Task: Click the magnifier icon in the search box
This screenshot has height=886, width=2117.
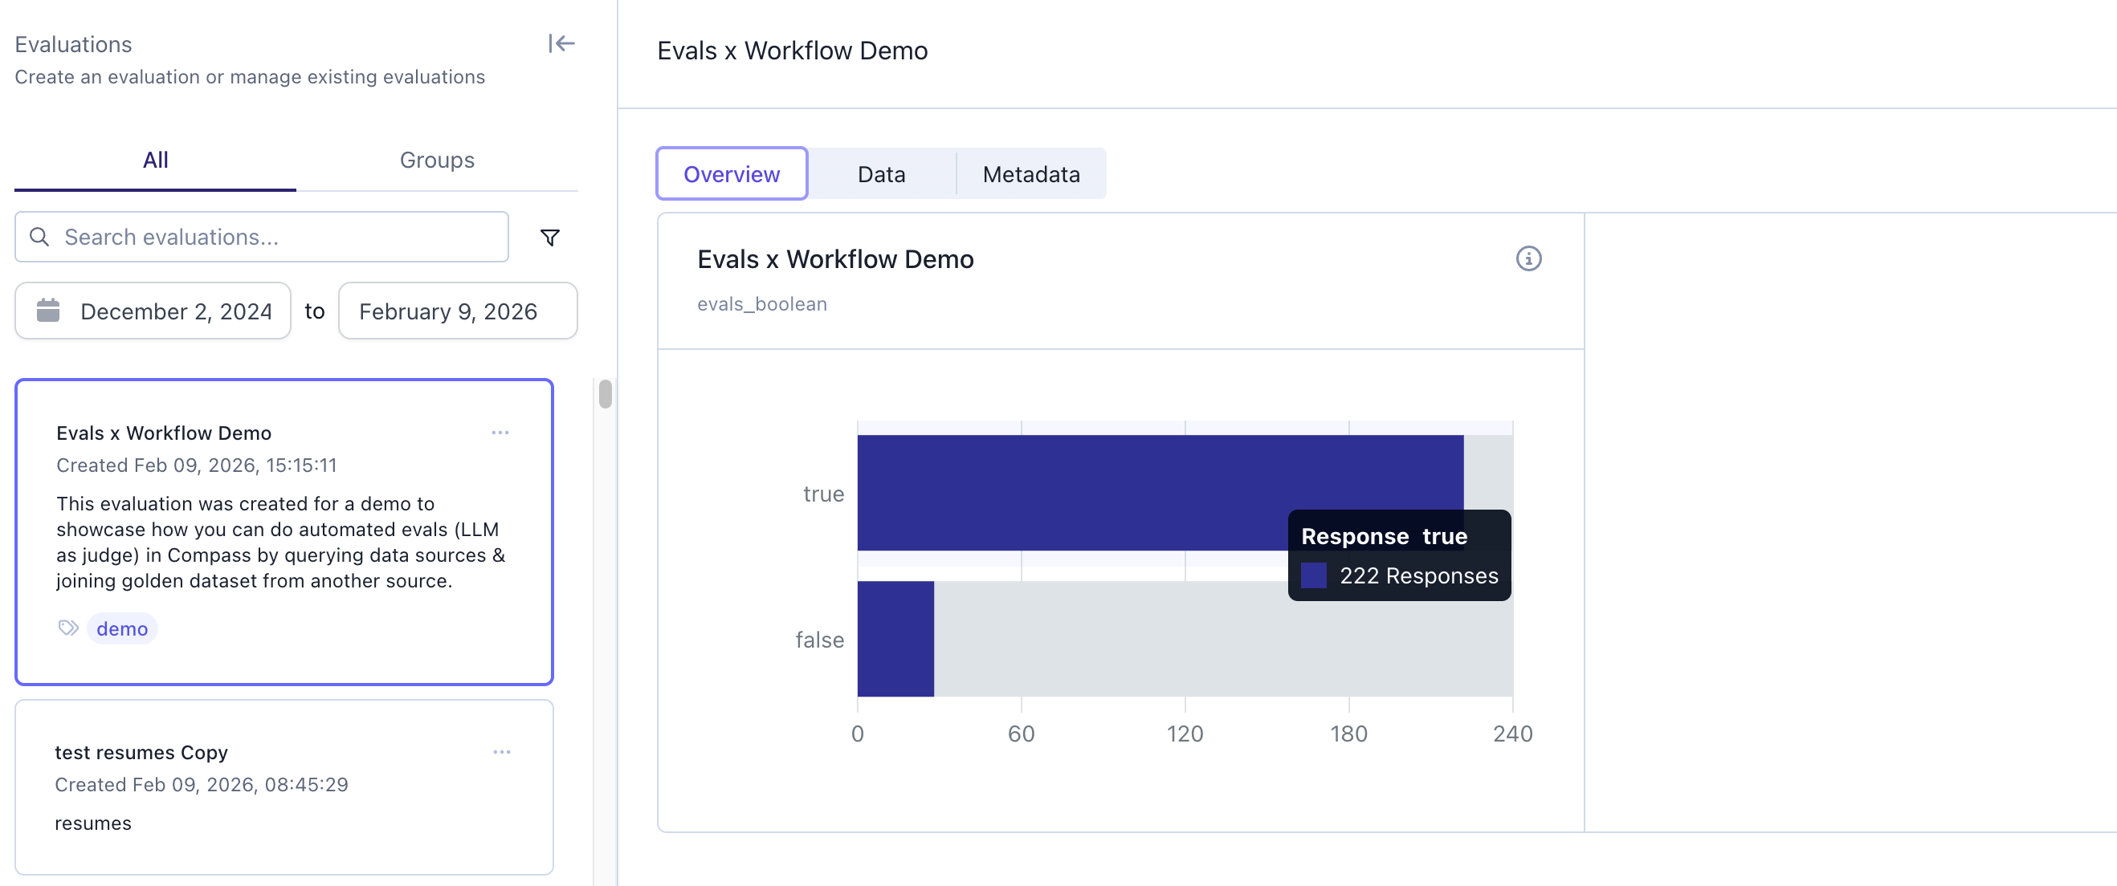Action: 39,238
